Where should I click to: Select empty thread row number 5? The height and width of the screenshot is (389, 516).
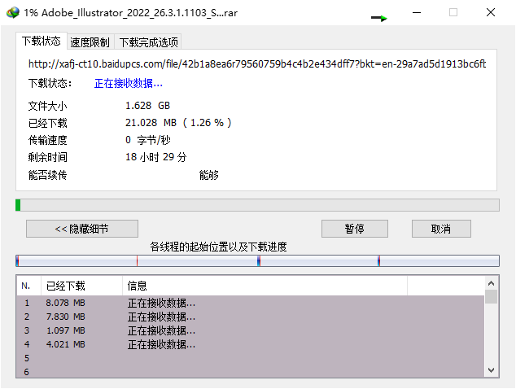(x=251, y=358)
